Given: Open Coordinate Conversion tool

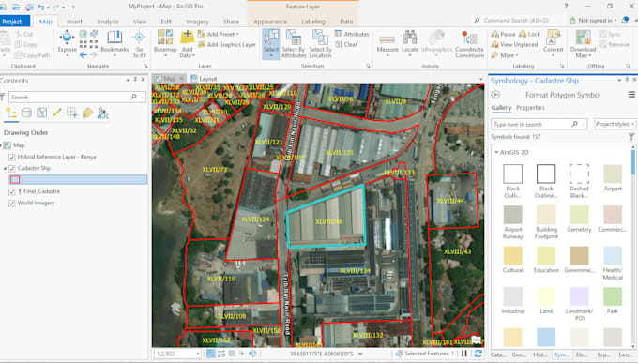Looking at the screenshot, I should (x=469, y=44).
